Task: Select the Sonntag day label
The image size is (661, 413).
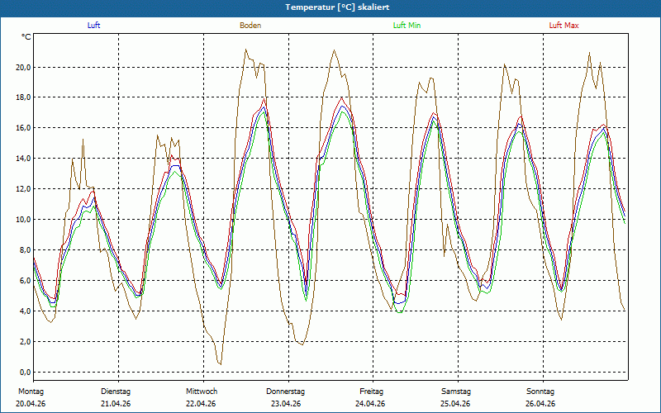Action: click(540, 392)
